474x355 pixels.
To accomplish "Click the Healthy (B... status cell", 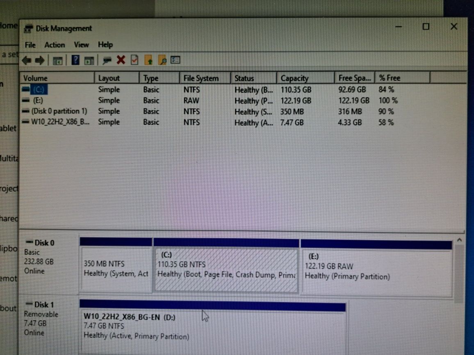I will tap(254, 90).
